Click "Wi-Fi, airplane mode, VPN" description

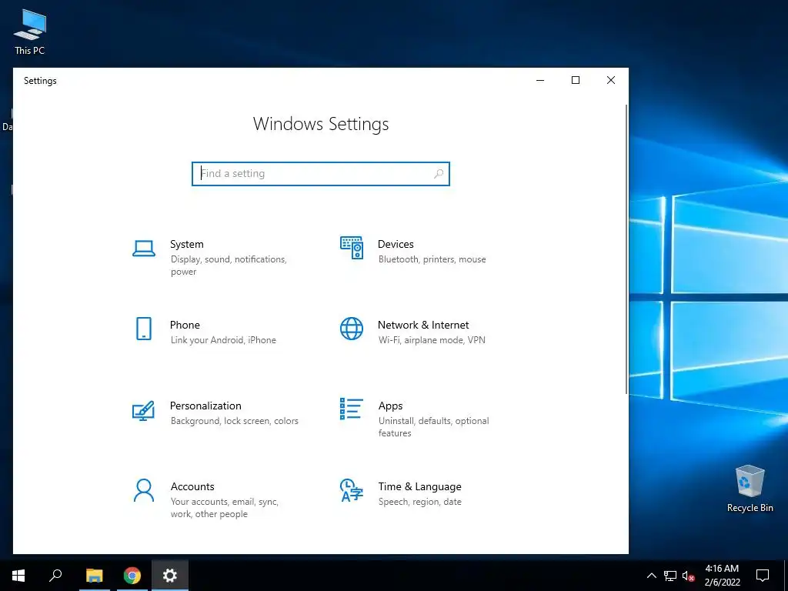pos(432,340)
